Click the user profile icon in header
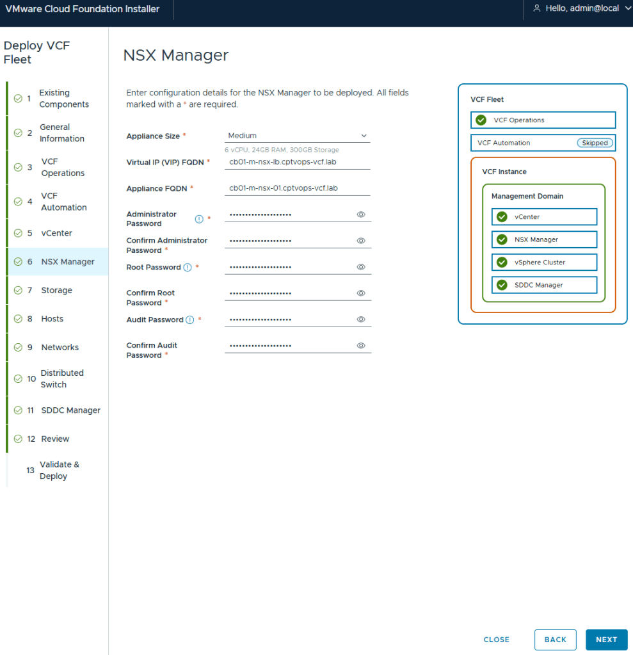633x655 pixels. [x=536, y=8]
